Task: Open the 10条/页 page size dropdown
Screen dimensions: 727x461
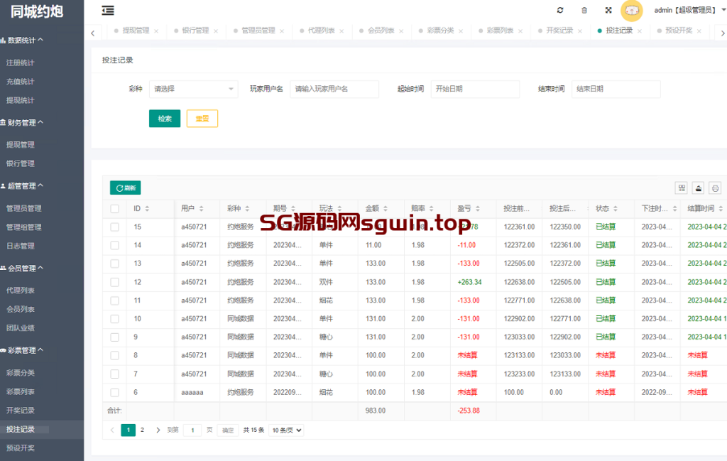Action: [x=286, y=430]
